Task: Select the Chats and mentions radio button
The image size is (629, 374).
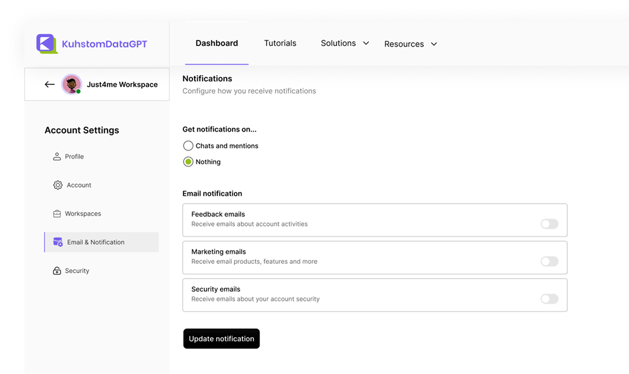Action: (188, 146)
